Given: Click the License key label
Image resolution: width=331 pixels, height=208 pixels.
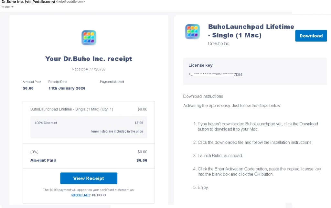Looking at the screenshot, I should pyautogui.click(x=200, y=65).
